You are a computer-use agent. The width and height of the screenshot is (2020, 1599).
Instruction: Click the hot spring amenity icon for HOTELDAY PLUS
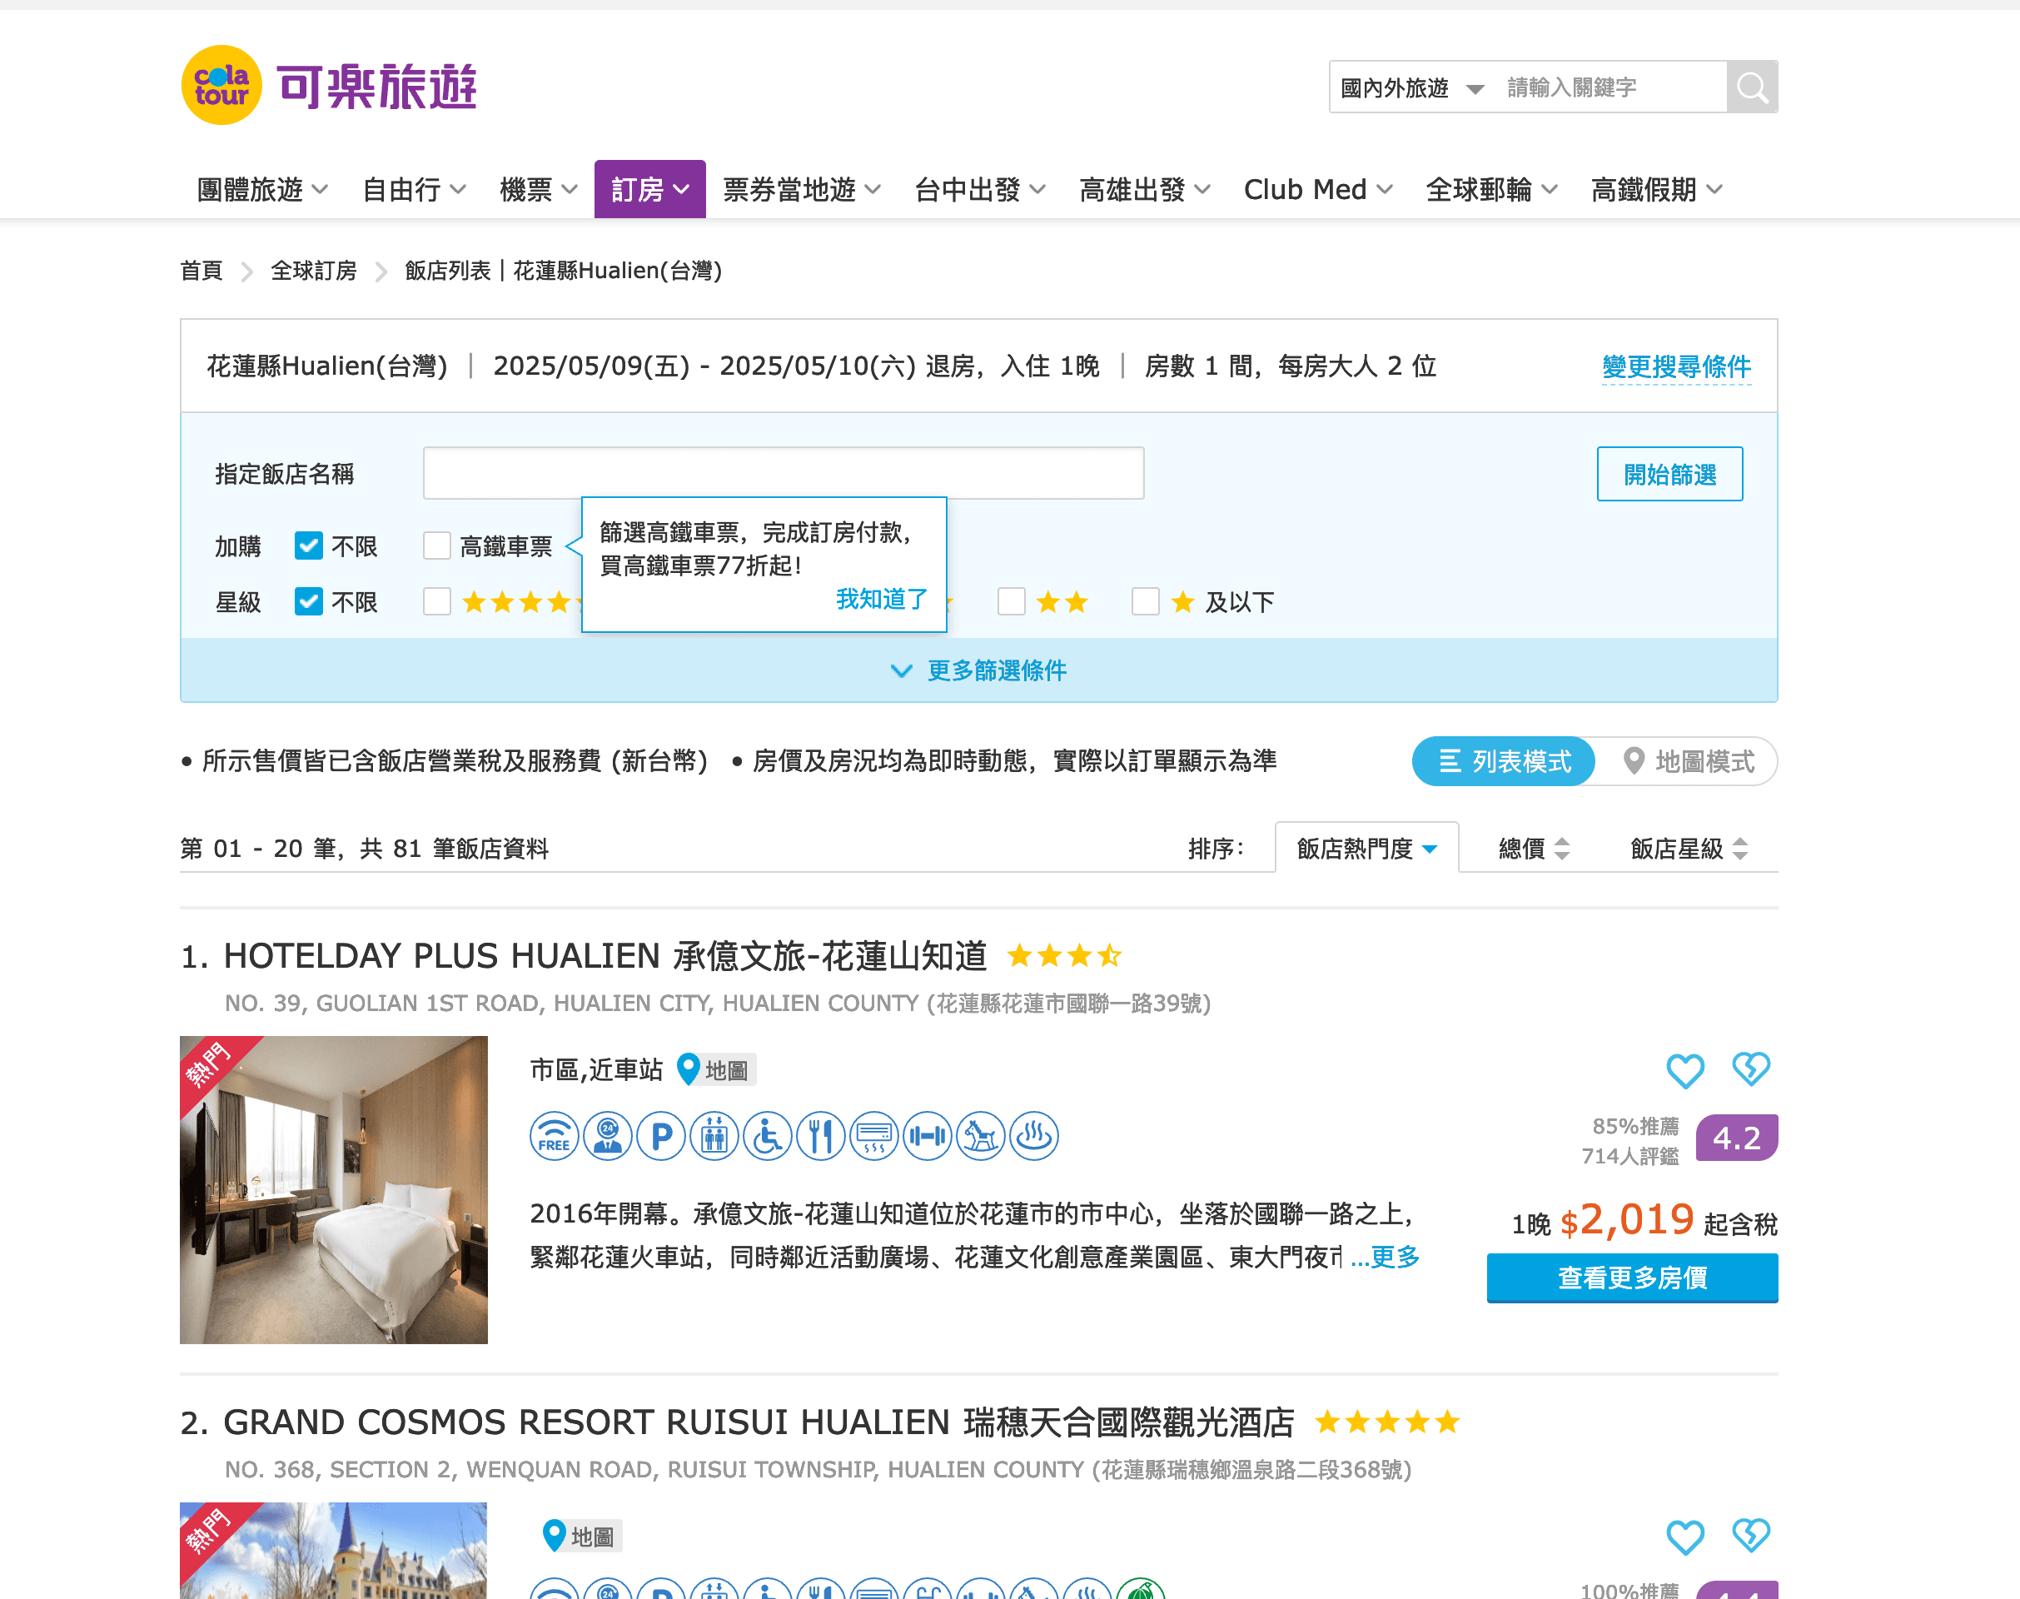1034,1137
